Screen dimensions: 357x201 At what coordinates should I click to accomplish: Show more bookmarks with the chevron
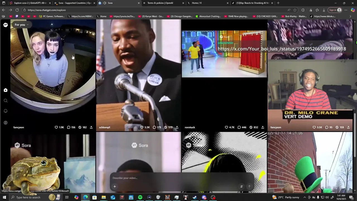click(x=351, y=16)
